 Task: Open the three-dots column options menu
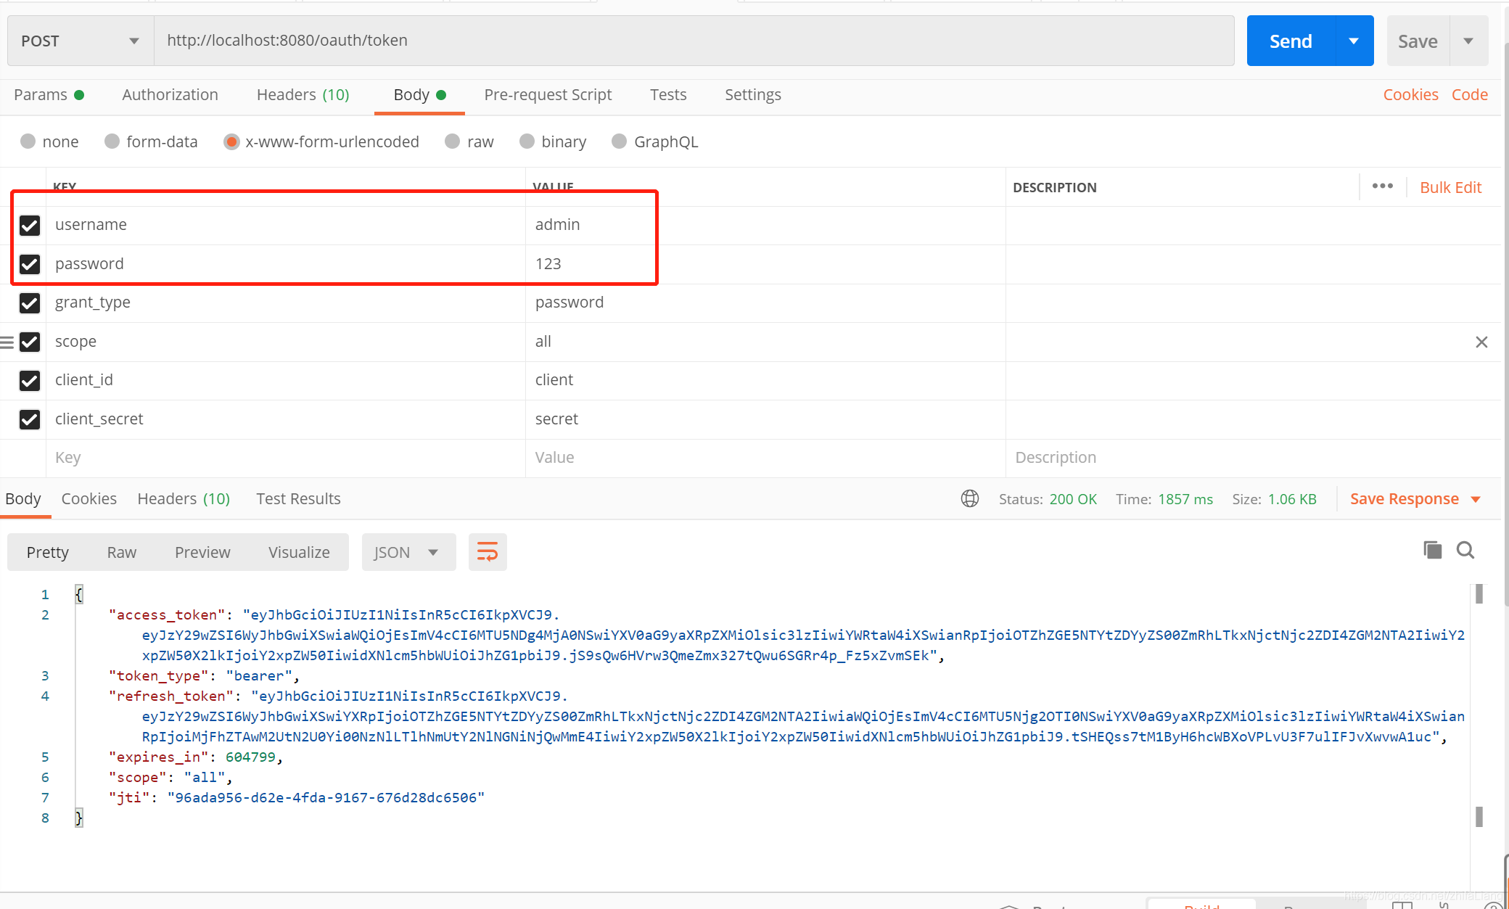coord(1382,186)
